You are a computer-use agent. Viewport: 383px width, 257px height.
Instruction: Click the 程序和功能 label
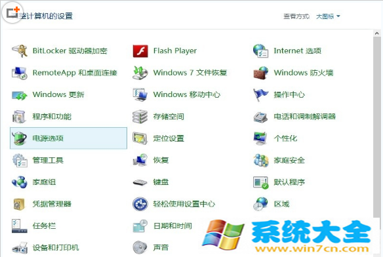coord(52,117)
